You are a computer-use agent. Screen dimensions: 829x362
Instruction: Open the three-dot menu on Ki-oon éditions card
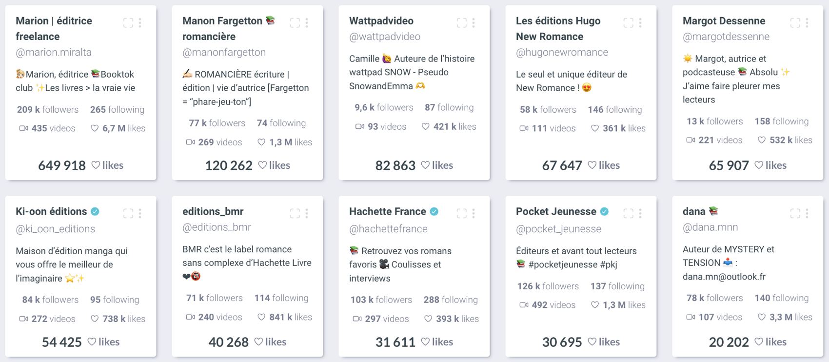140,213
